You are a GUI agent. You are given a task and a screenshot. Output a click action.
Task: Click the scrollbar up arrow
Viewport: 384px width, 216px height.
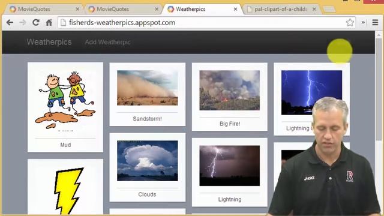(x=379, y=35)
